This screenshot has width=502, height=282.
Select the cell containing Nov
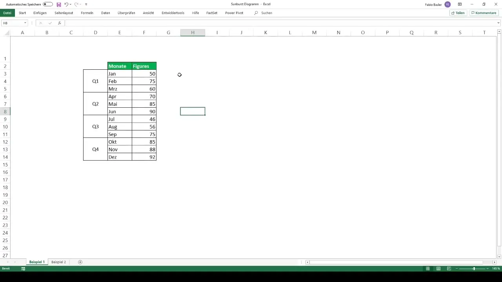coord(120,149)
